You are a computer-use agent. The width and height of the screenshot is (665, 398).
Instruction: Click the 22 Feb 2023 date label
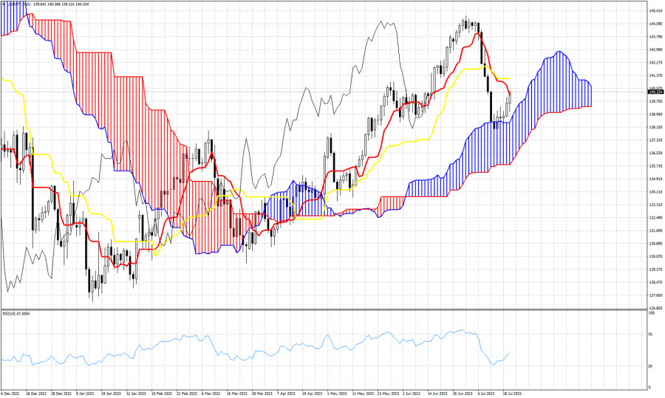(187, 394)
